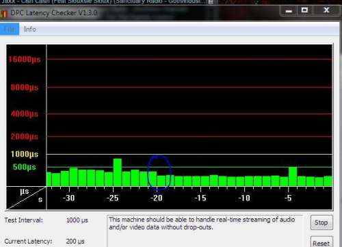Click the 200 µs current latency value
342x247 pixels.
click(x=75, y=241)
